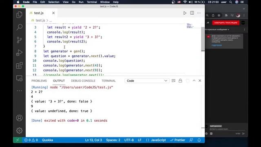Open the editor More Actions ellipsis

click(x=199, y=13)
